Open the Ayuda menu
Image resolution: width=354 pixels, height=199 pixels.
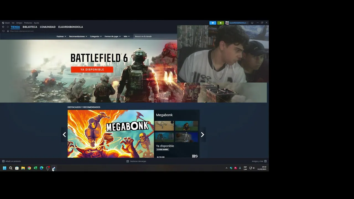(36, 23)
